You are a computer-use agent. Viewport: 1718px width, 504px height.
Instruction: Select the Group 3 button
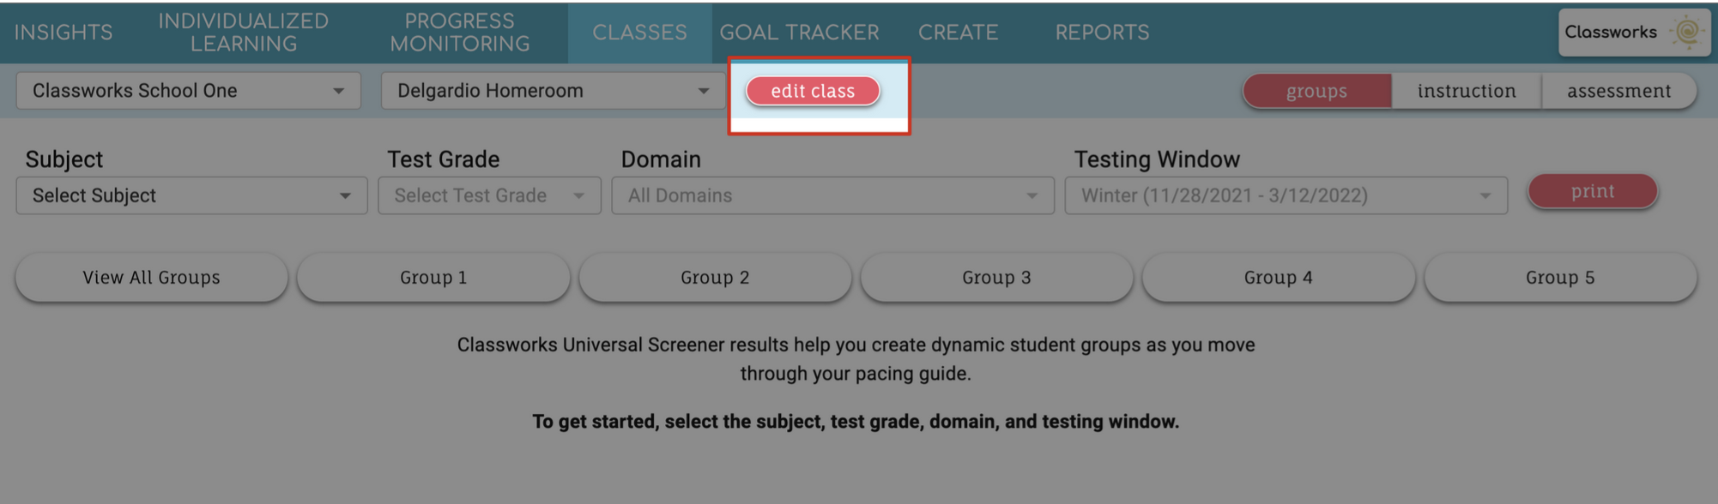tap(996, 278)
